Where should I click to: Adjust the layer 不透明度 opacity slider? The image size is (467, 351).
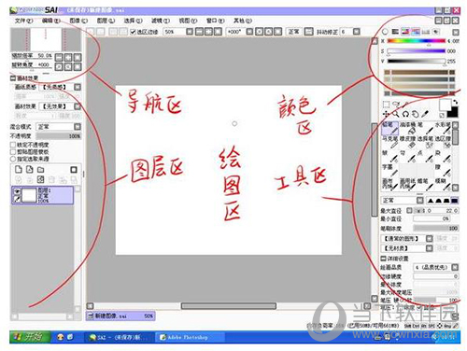tap(59, 136)
